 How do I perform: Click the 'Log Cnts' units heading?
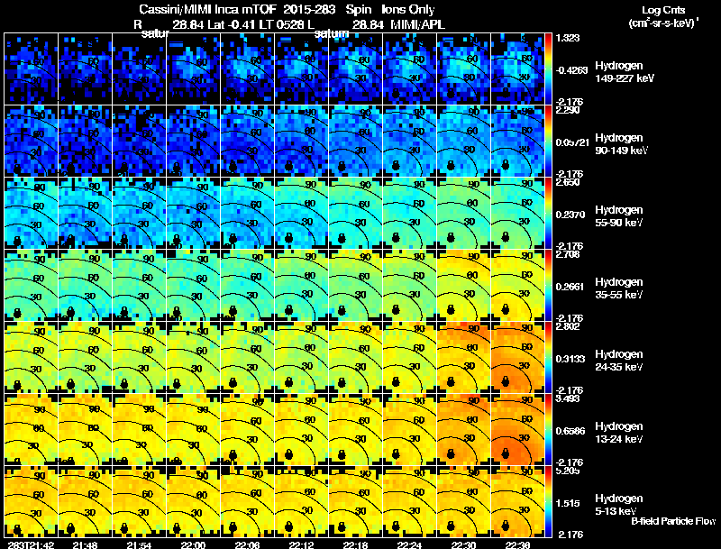click(663, 10)
